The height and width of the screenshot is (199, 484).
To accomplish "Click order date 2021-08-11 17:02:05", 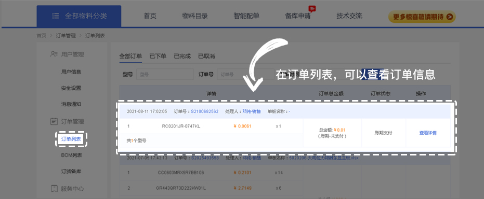I will tap(147, 111).
